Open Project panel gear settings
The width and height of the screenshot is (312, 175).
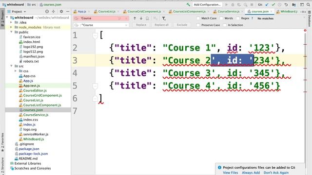click(61, 12)
